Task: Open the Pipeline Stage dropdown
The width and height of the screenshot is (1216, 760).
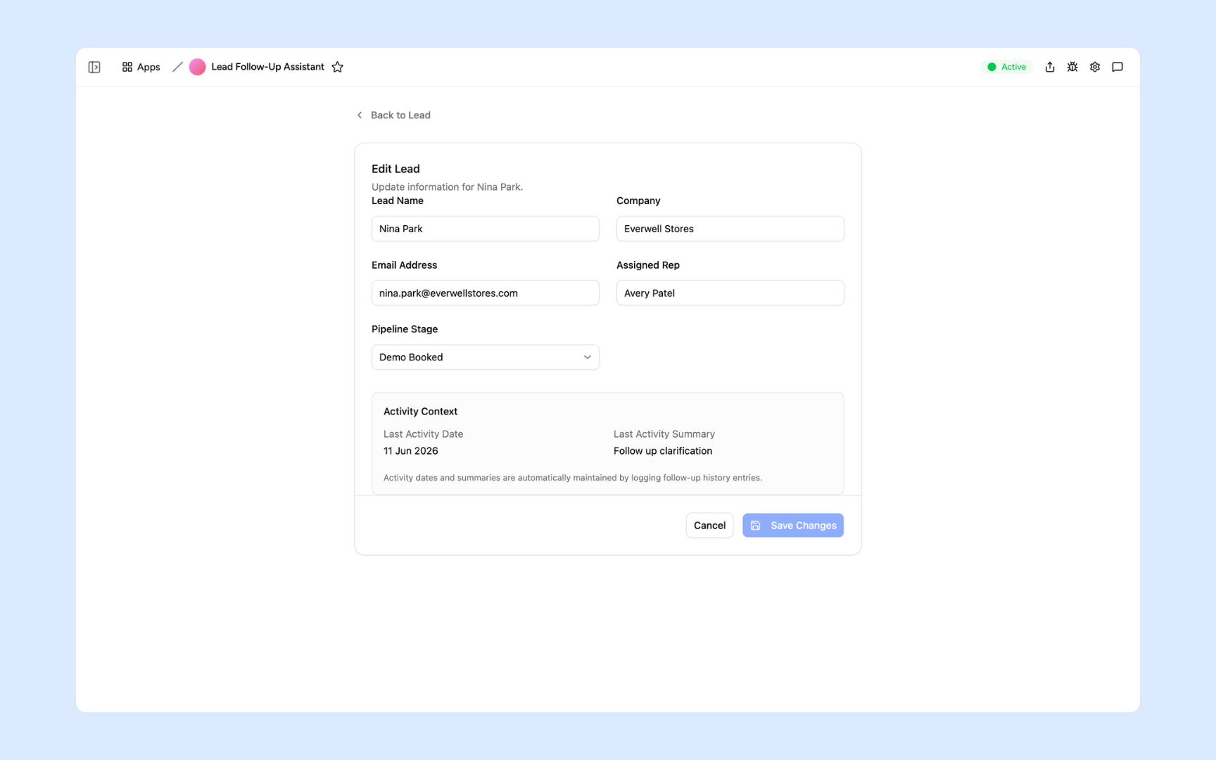Action: coord(486,357)
